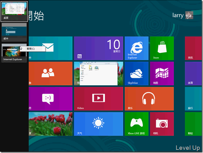Switch to the Mail (邮件) app thumbnail
The height and width of the screenshot is (153, 203).
point(14,32)
